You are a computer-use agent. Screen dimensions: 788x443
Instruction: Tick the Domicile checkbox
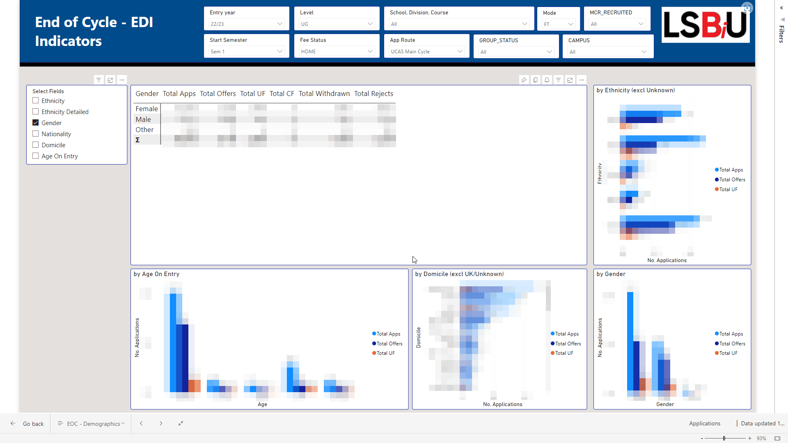point(36,145)
